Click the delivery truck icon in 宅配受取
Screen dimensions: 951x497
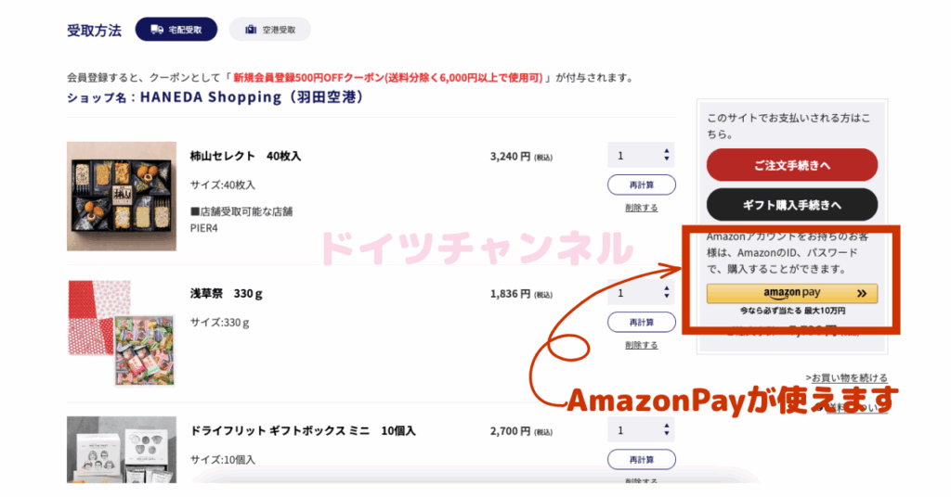(157, 29)
